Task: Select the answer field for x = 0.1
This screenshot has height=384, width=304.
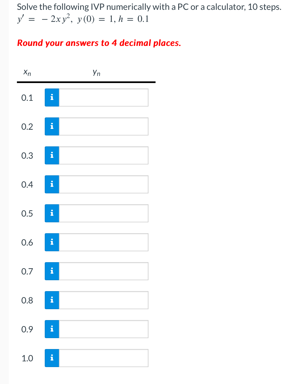Action: tap(104, 98)
